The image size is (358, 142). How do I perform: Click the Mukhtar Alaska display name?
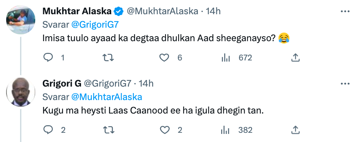[x=77, y=11]
